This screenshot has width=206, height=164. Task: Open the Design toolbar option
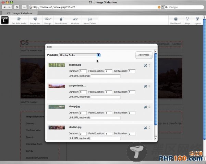[48, 20]
